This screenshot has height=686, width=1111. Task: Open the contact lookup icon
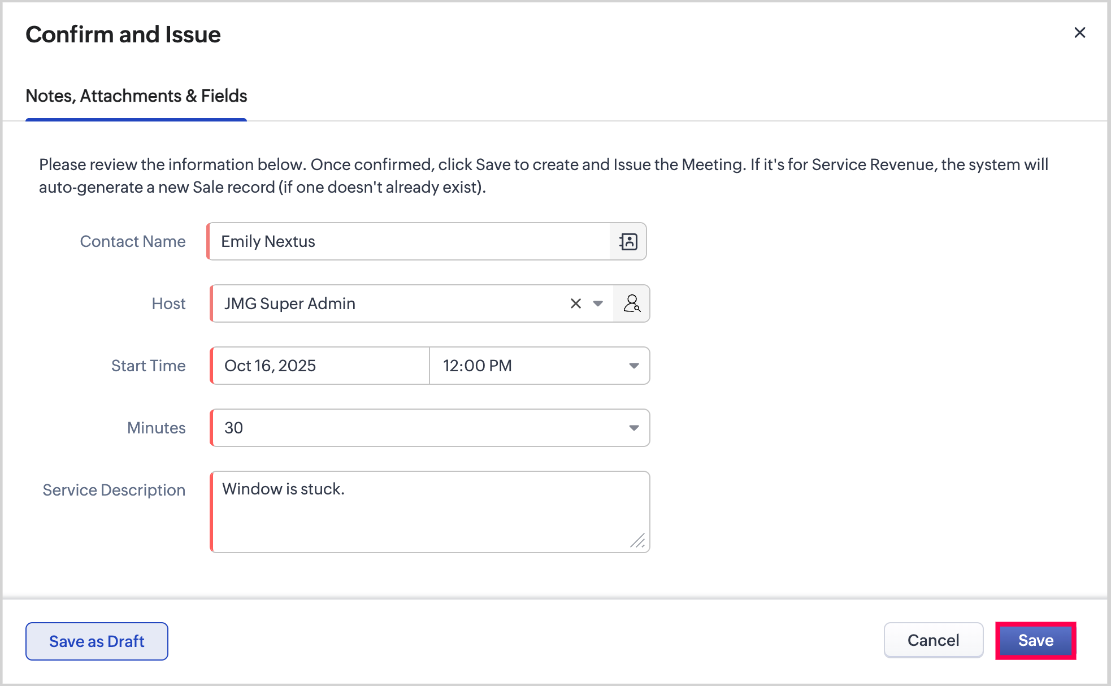tap(628, 242)
